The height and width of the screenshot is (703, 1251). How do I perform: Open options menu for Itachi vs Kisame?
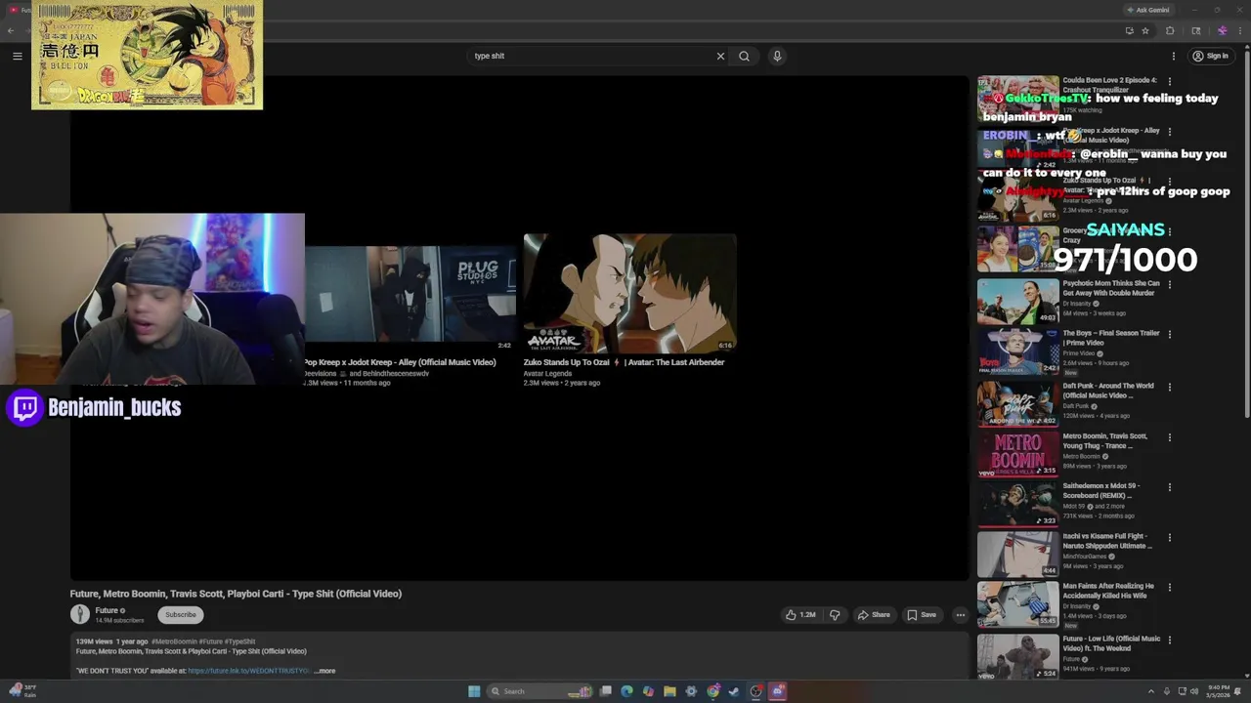pos(1169,537)
